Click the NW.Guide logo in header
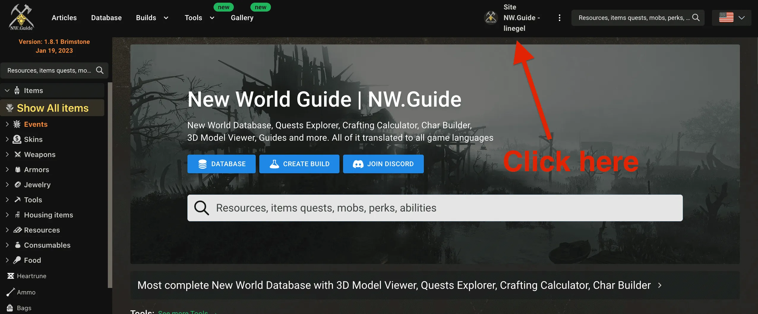 pos(21,17)
